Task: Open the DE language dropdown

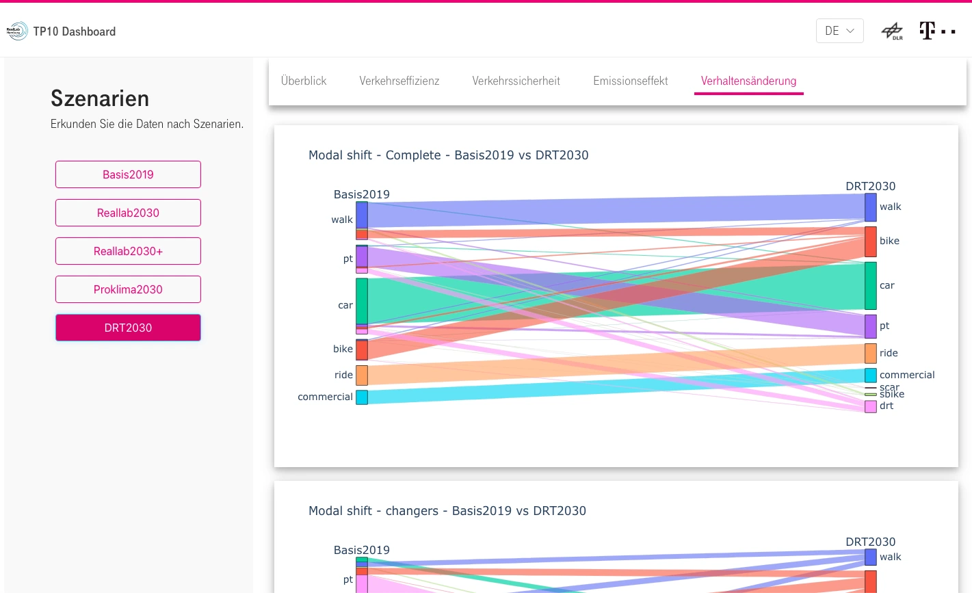Action: tap(839, 31)
